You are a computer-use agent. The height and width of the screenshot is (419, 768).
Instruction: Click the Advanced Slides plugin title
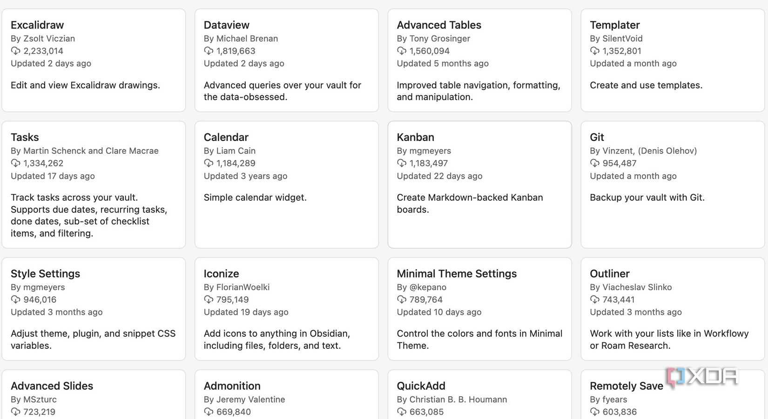pyautogui.click(x=52, y=386)
